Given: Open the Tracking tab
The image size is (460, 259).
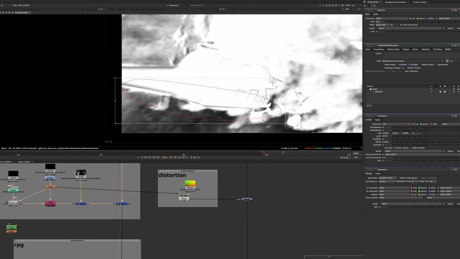Looking at the screenshot, I should (x=437, y=49).
